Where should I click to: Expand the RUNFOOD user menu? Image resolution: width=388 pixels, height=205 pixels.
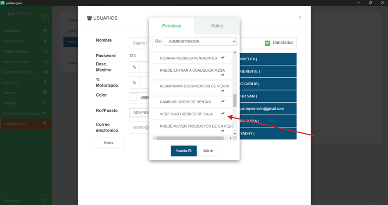point(21,14)
